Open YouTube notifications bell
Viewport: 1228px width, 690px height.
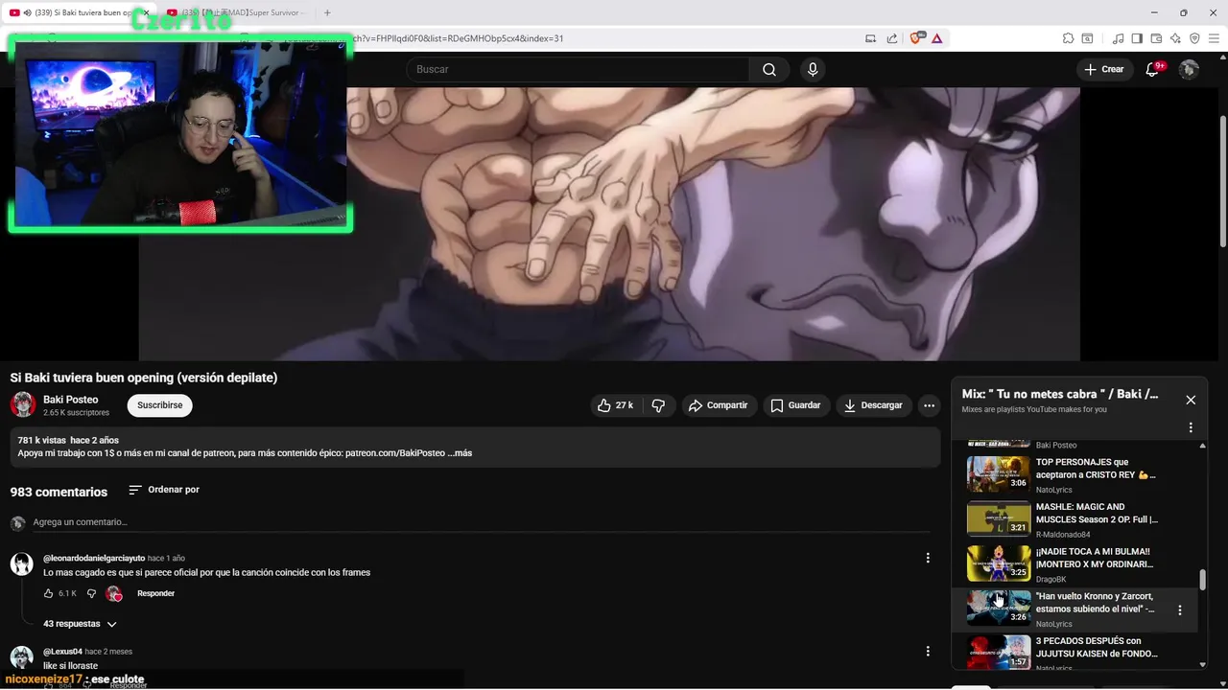pyautogui.click(x=1153, y=69)
